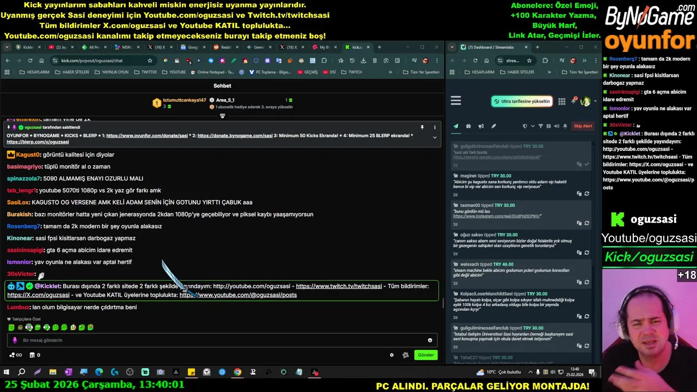Open emoji picker in chat input

430,340
